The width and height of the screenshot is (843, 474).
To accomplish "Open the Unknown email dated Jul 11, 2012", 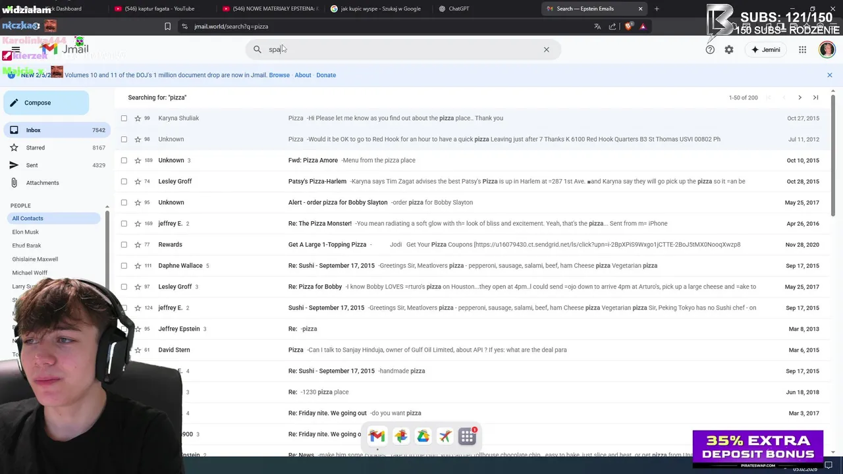I will coord(472,140).
